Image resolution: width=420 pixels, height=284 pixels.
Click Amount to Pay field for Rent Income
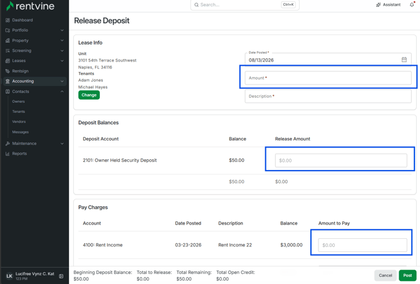362,245
